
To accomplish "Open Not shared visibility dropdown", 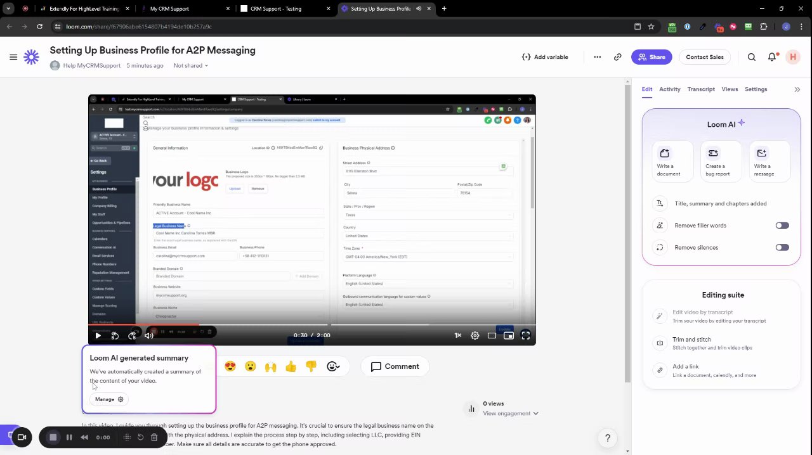I will [x=190, y=66].
